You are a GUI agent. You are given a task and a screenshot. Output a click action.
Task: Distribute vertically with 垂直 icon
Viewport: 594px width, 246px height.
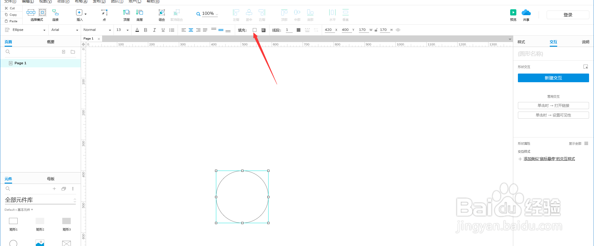pos(346,12)
